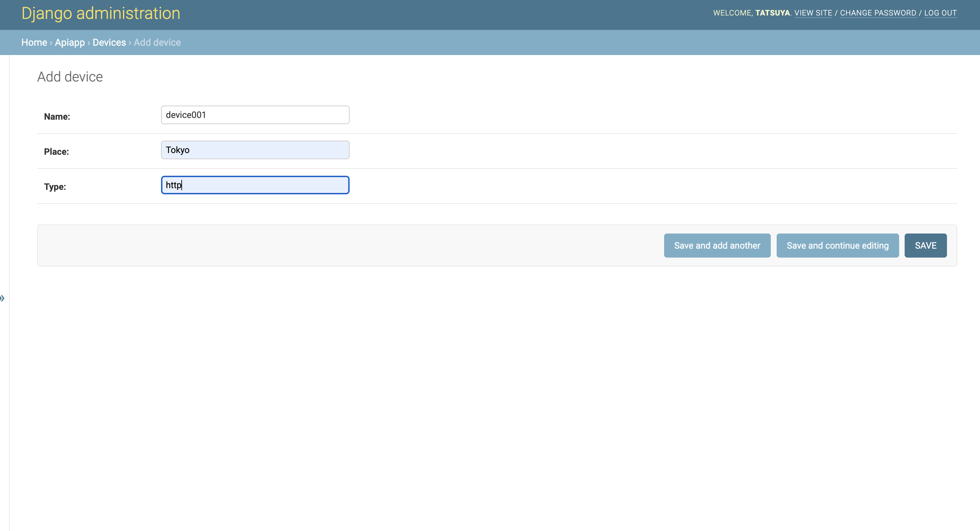Open the VIEW SITE link
This screenshot has width=980, height=531.
[x=813, y=13]
